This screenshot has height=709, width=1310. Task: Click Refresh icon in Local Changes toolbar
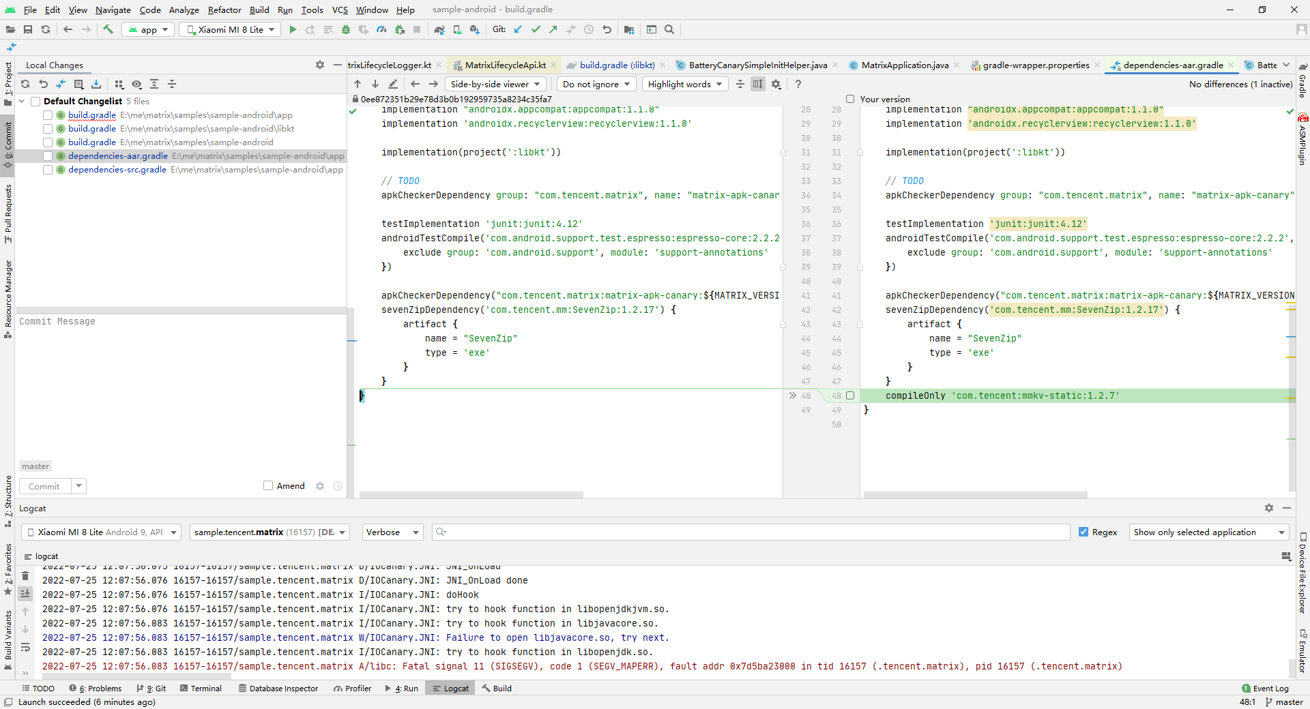pos(25,84)
